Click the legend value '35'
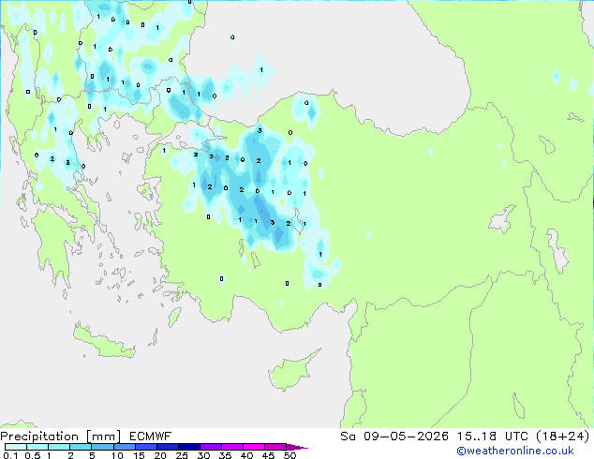This screenshot has height=459, width=594. tap(225, 455)
